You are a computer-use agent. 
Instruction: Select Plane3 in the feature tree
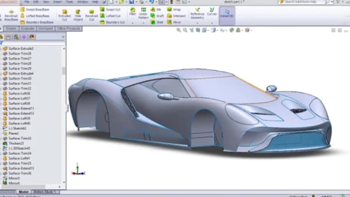[x=11, y=133]
